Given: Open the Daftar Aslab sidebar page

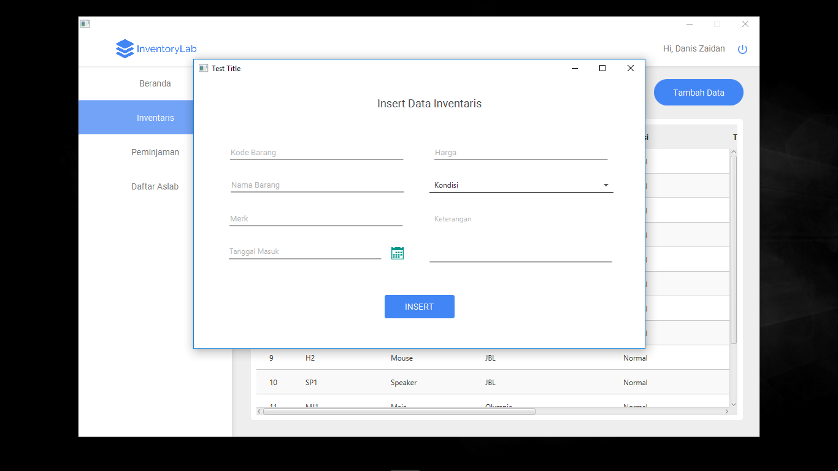Looking at the screenshot, I should click(x=155, y=186).
